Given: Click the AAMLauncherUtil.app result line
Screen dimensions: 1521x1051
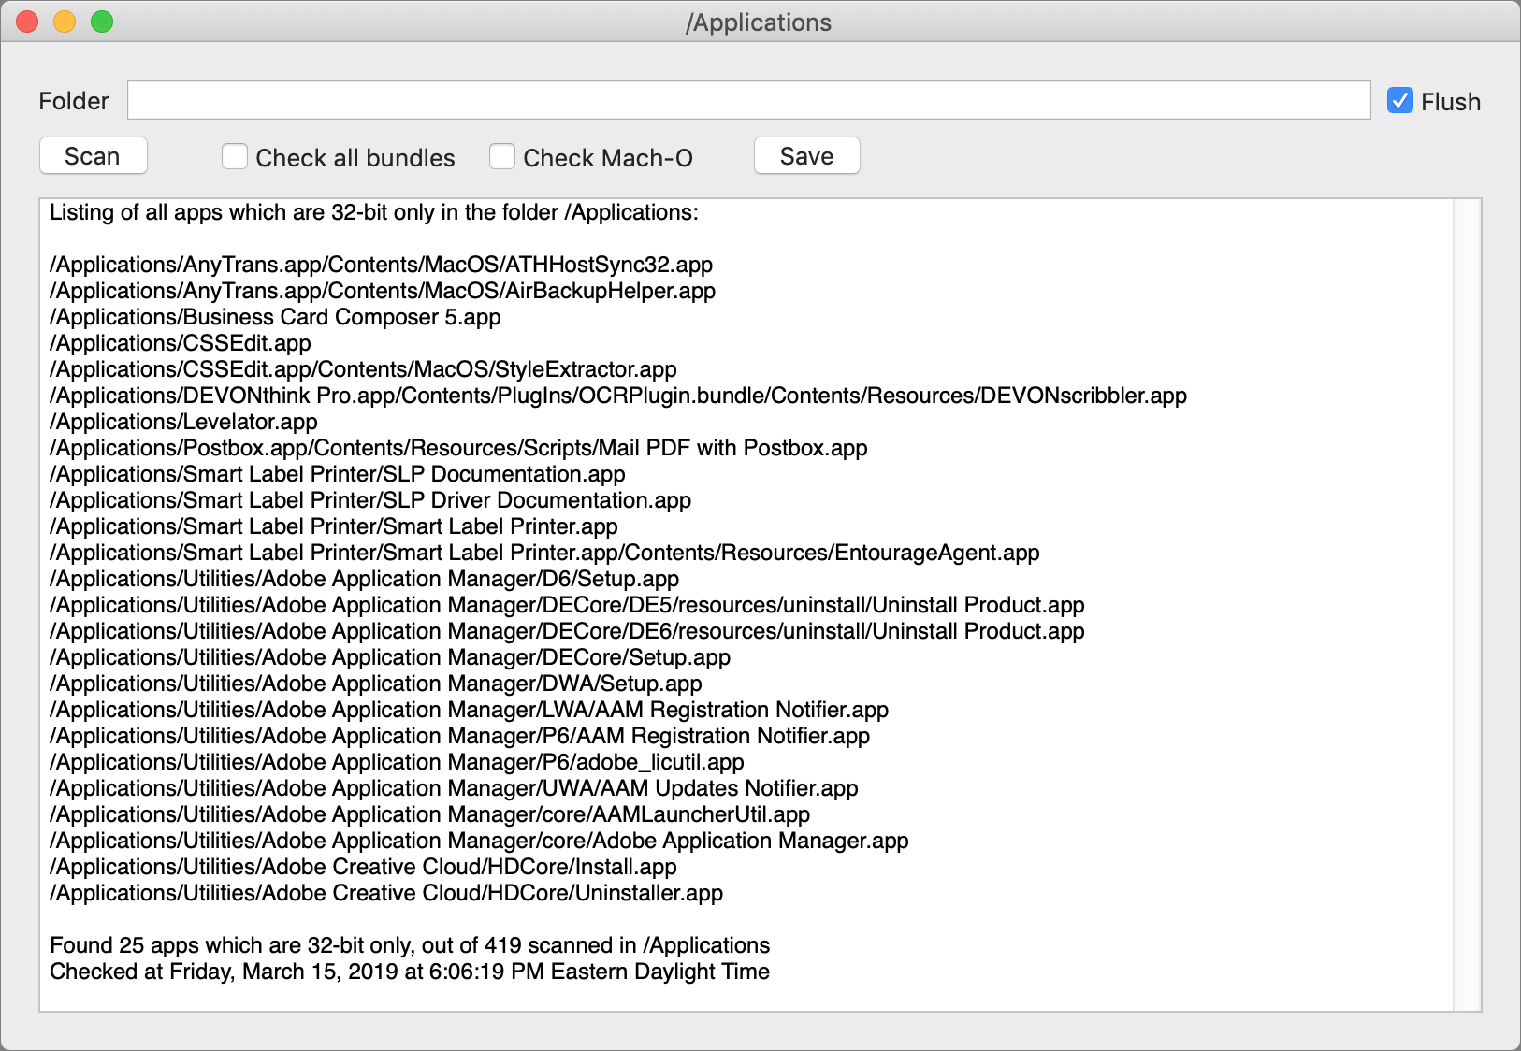Looking at the screenshot, I should point(430,814).
